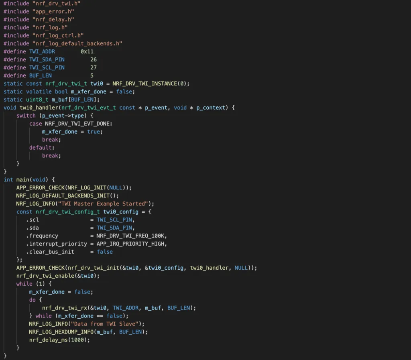Viewport: 411px width, 360px height.
Task: Click the APP_IRQ_PRIORITY_HIGH value
Action: click(131, 244)
